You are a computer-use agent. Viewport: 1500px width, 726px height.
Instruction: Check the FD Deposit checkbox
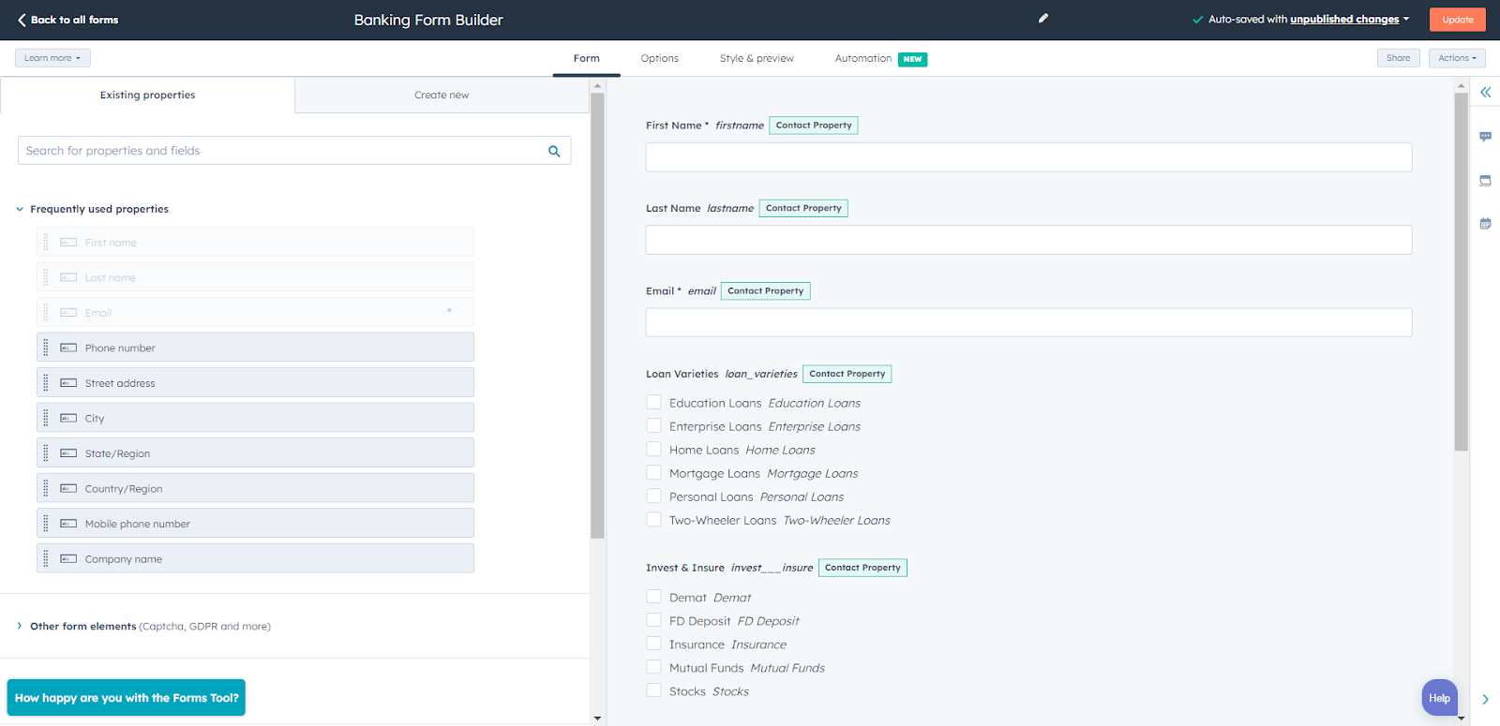(654, 620)
